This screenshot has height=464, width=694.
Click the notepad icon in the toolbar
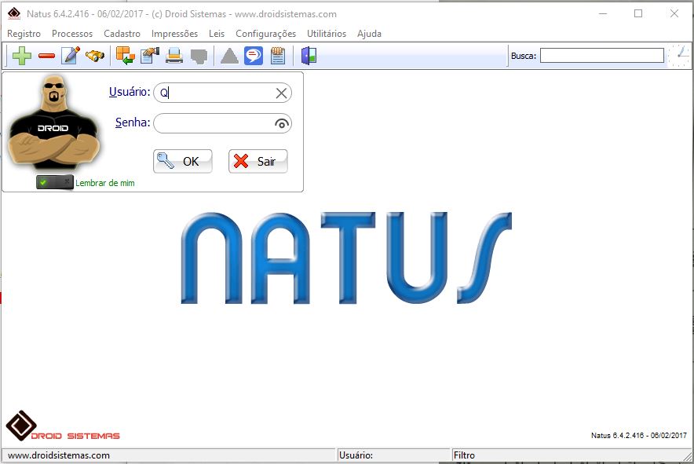[278, 56]
